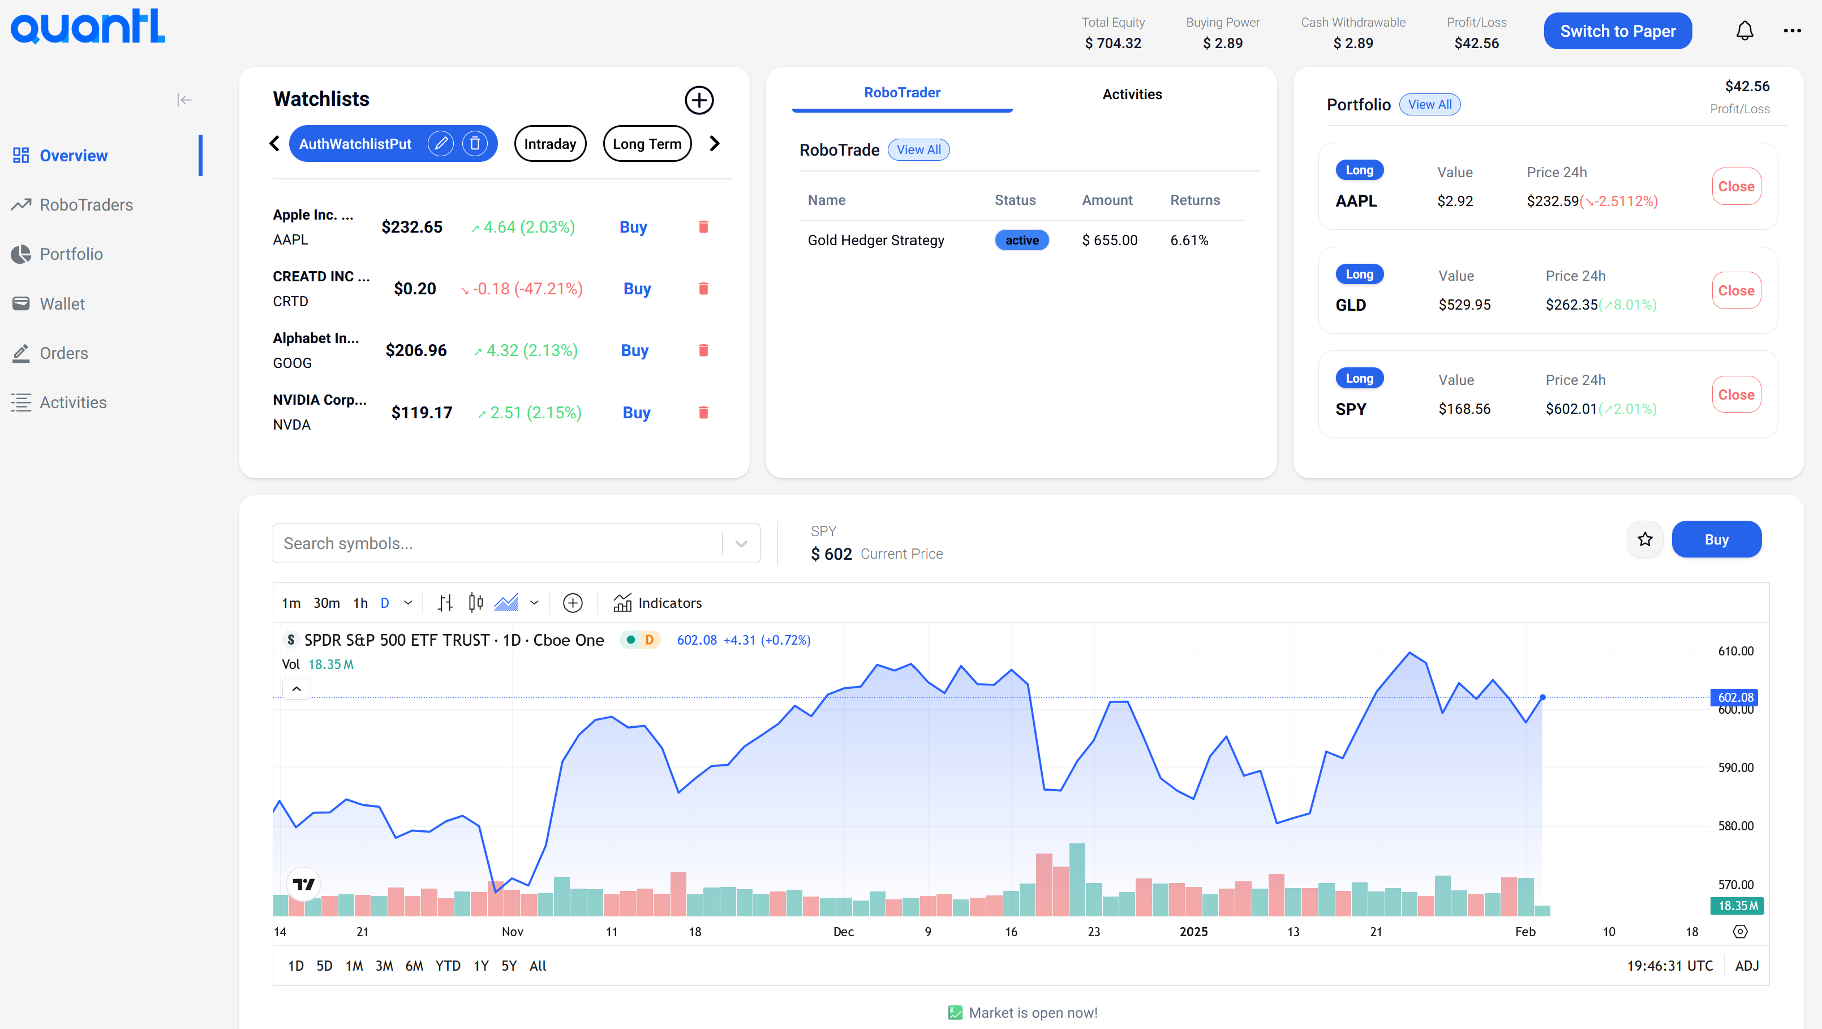Favorite SPY with the star icon

[1644, 539]
